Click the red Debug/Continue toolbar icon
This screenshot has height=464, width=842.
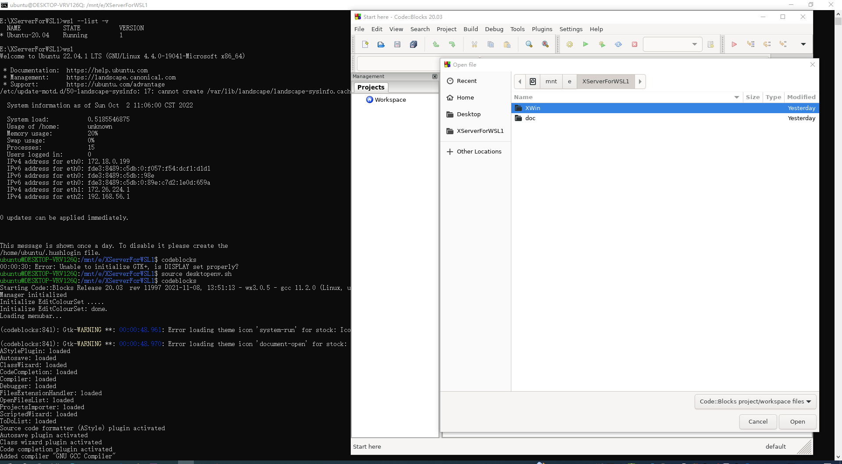pyautogui.click(x=734, y=44)
